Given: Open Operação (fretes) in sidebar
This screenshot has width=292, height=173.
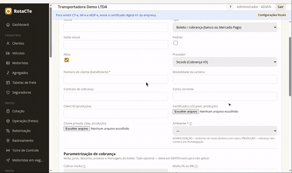Looking at the screenshot, I should coord(25,121).
